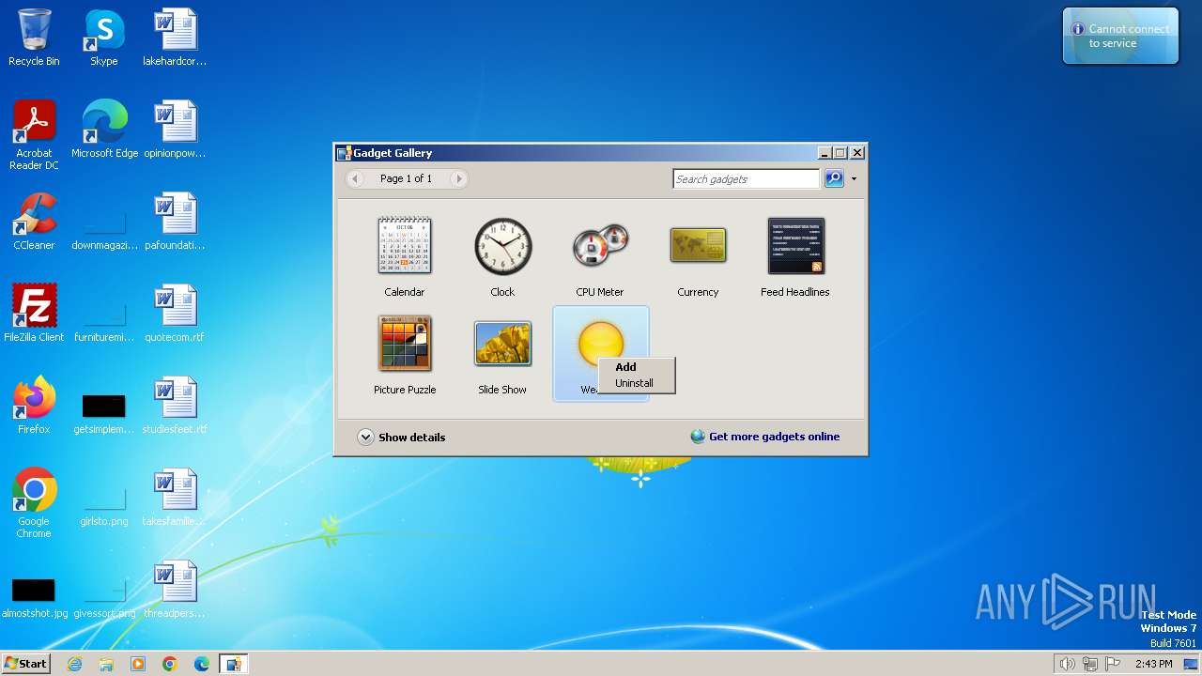Select the takesfamilie... document icon
The image size is (1202, 676).
[175, 498]
